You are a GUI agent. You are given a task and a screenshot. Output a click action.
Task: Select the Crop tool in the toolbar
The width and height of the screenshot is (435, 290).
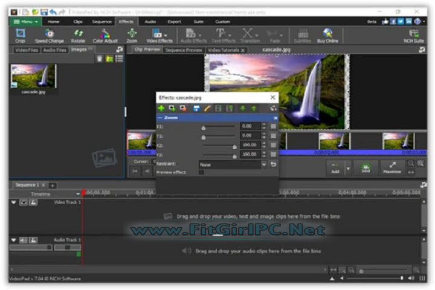point(20,34)
